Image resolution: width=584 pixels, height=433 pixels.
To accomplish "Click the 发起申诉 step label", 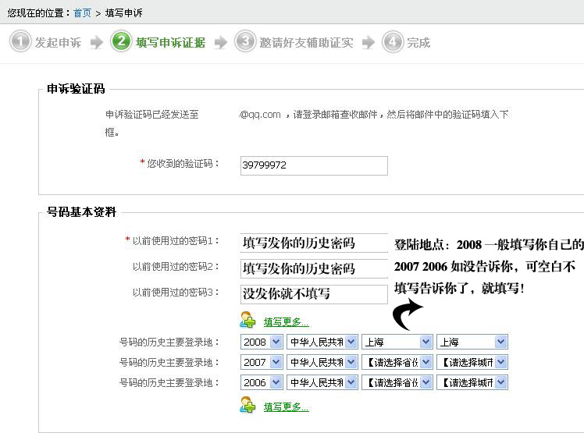I will [x=58, y=42].
